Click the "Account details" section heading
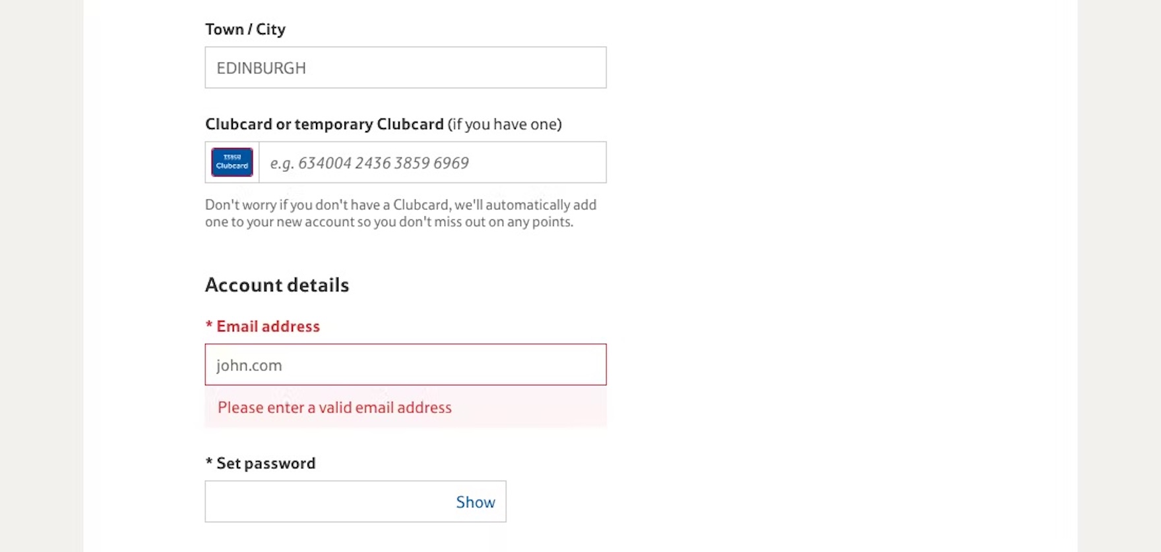The height and width of the screenshot is (552, 1161). [x=276, y=285]
